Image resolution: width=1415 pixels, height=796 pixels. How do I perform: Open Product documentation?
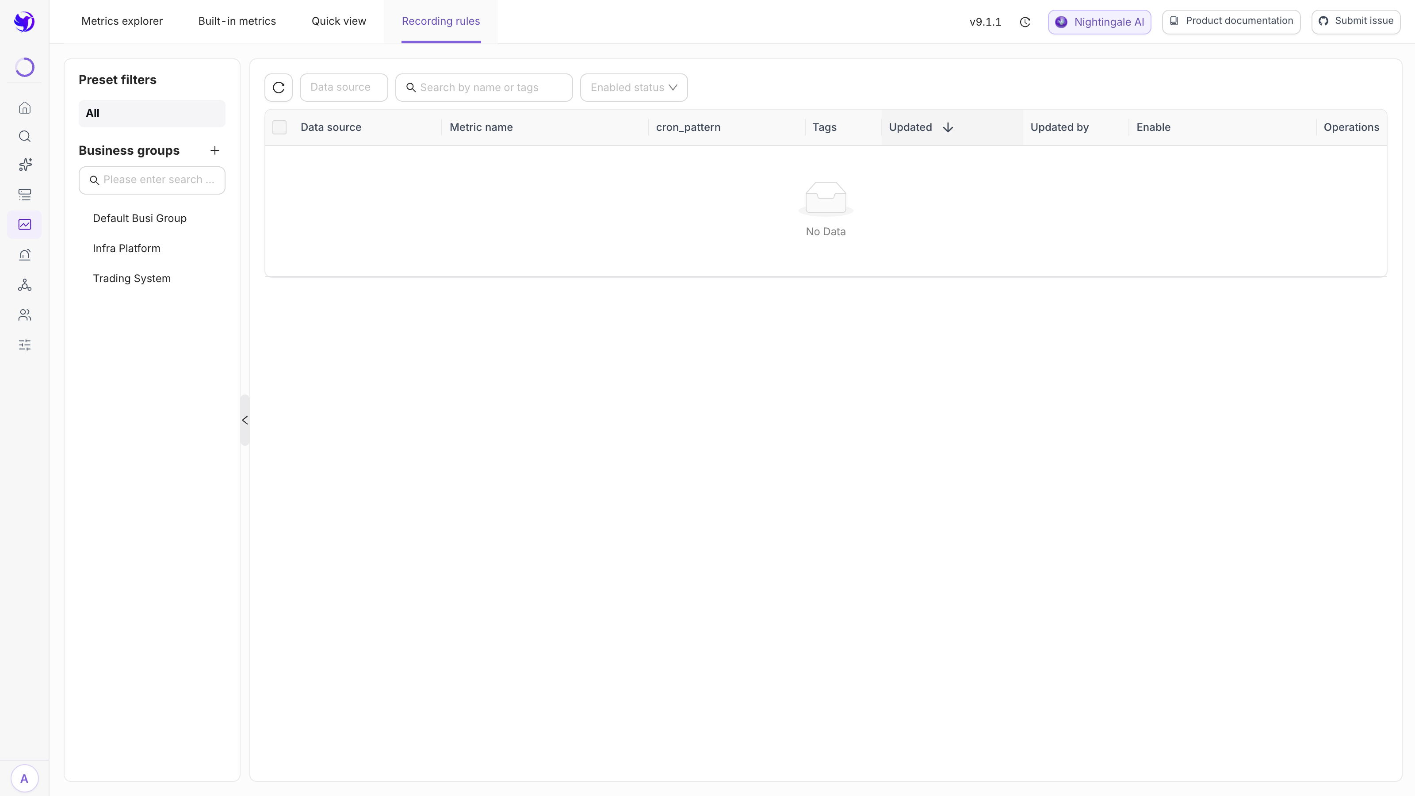1231,22
